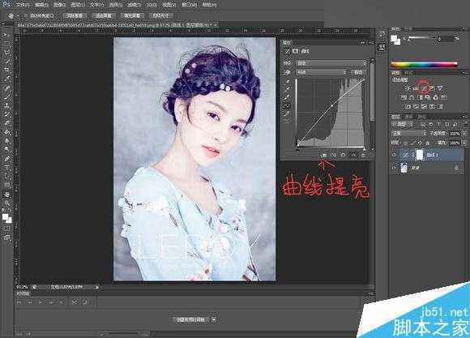The image size is (470, 338).
Task: Toggle the layer filter switch
Action: pos(465,124)
